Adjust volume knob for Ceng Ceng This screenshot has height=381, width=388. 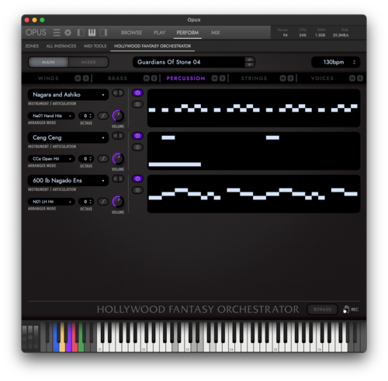[x=118, y=158]
